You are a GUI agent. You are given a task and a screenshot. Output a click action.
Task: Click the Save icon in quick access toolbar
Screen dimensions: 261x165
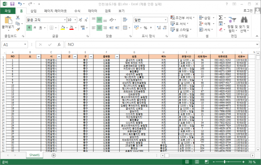(12, 4)
